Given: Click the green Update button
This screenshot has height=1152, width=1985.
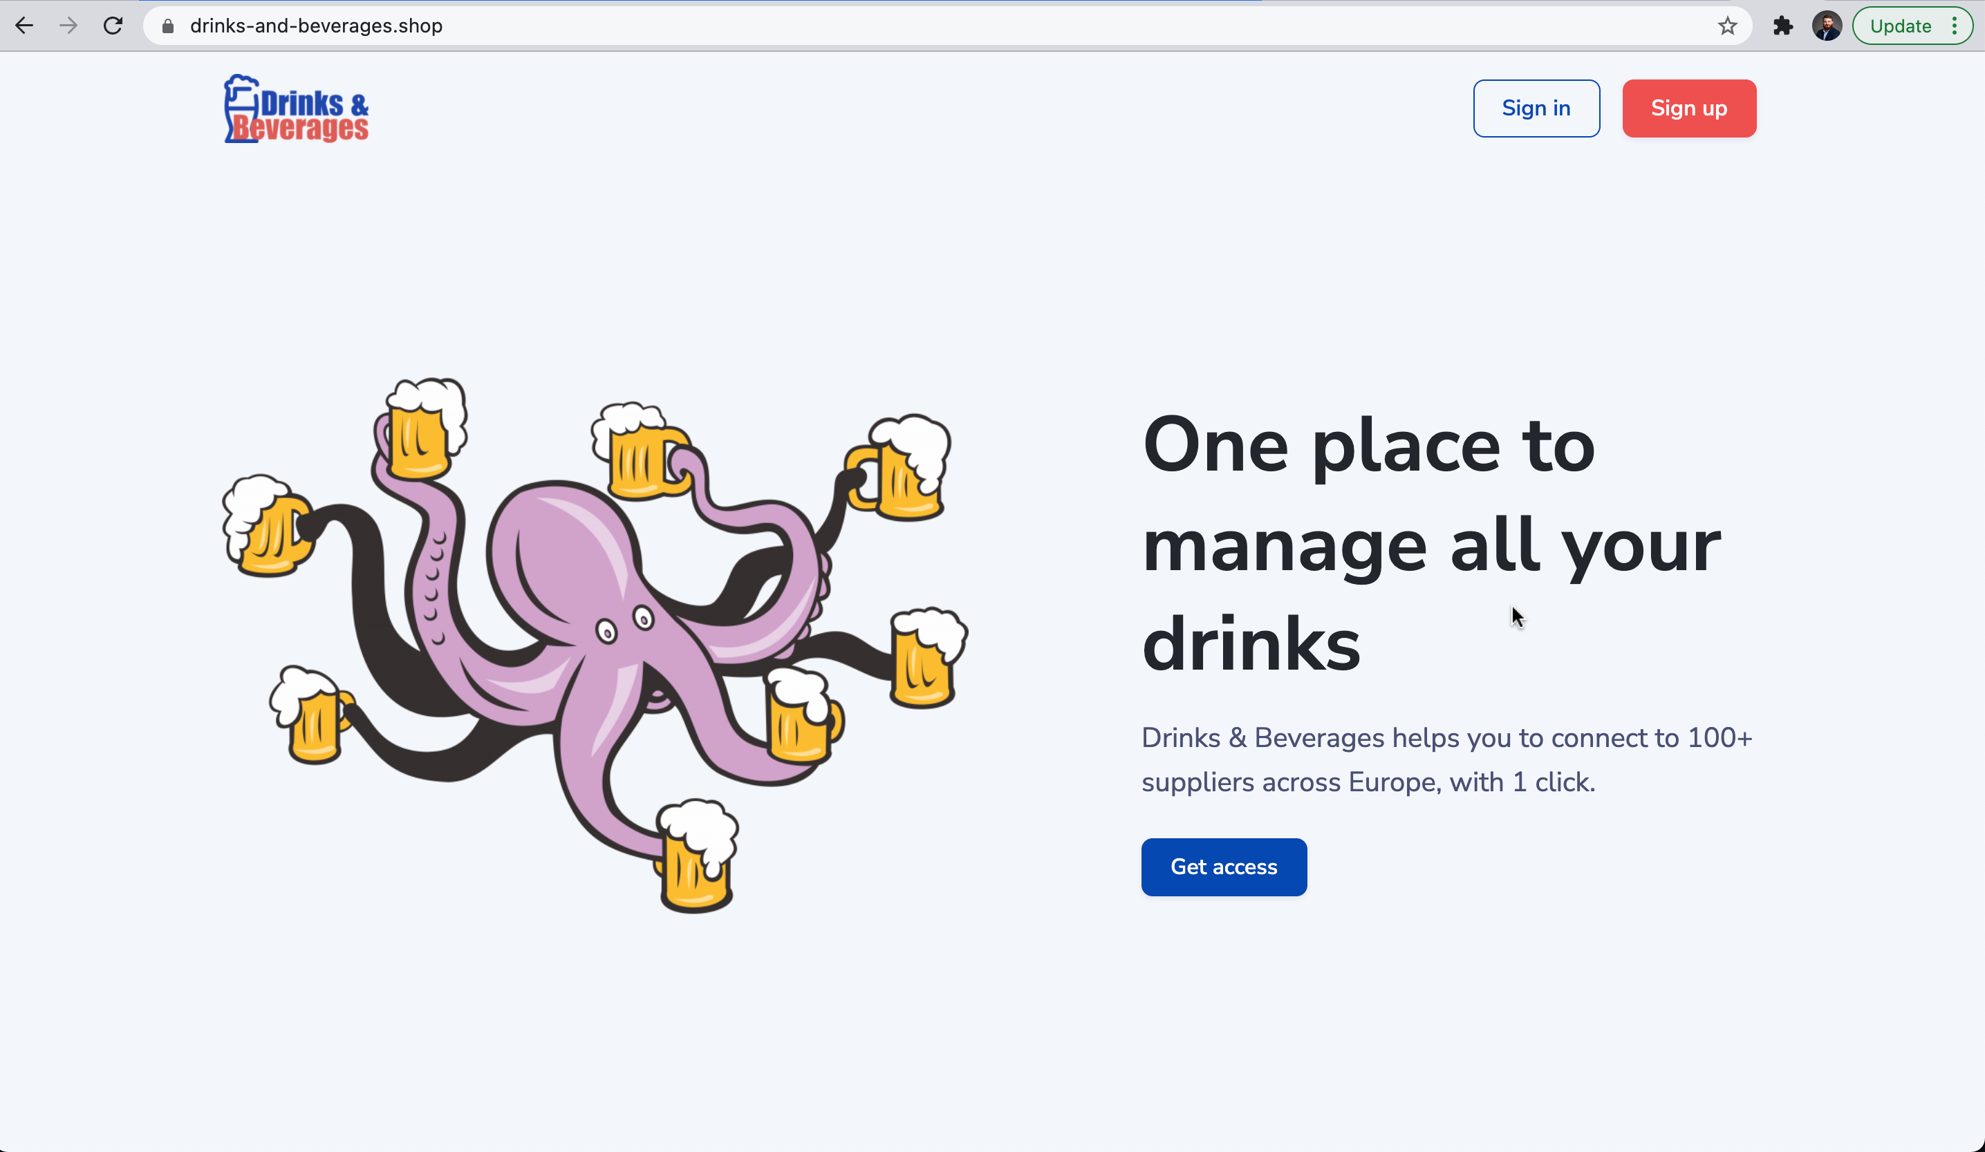Looking at the screenshot, I should (1900, 26).
